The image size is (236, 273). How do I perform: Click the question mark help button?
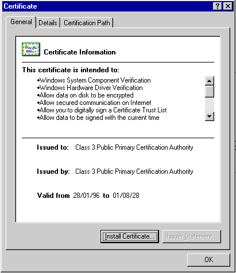[217, 6]
